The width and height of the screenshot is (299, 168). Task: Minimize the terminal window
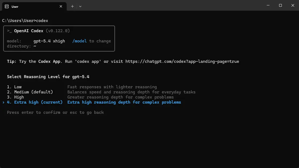pyautogui.click(x=268, y=5)
